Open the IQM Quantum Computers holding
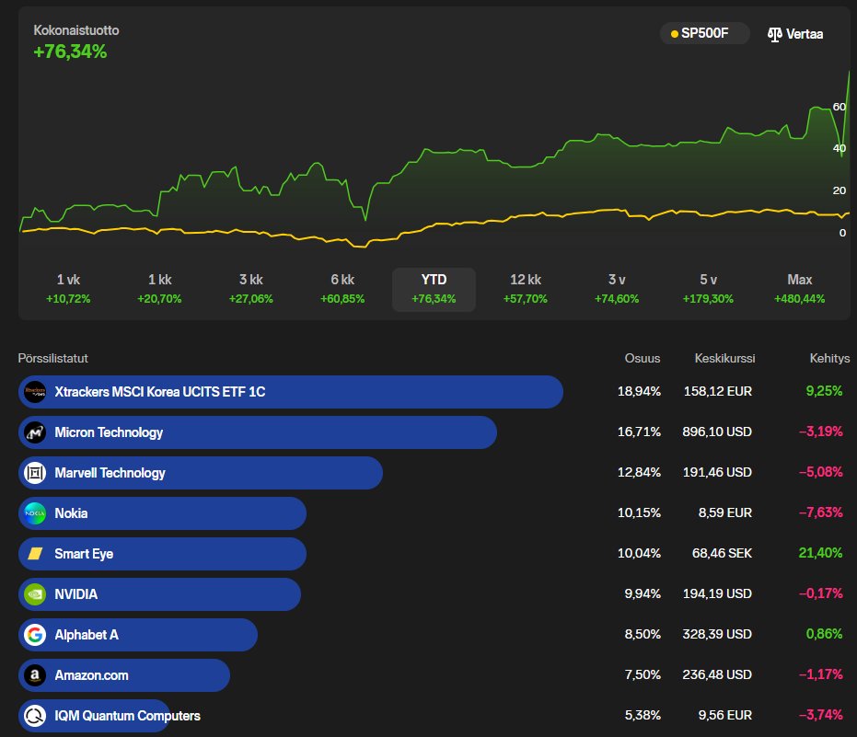Screen dimensions: 857x737 [x=110, y=715]
